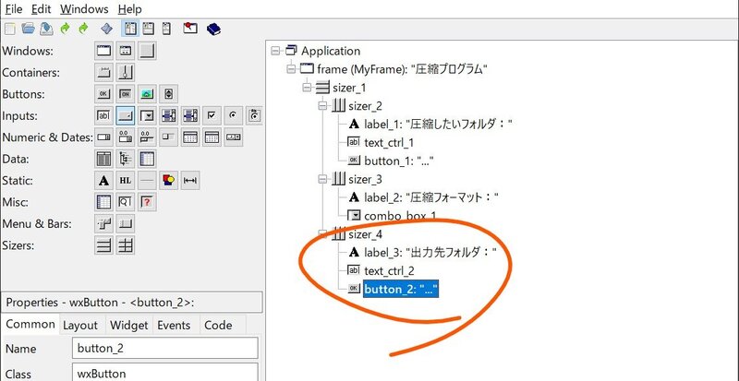Select the checkbox widget in Inputs row
739x381 pixels.
212,115
